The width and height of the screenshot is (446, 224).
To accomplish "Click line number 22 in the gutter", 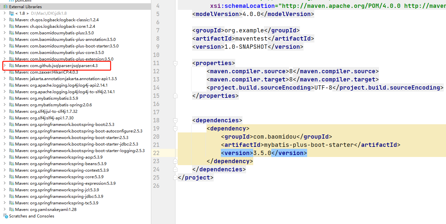I will coord(156,153).
